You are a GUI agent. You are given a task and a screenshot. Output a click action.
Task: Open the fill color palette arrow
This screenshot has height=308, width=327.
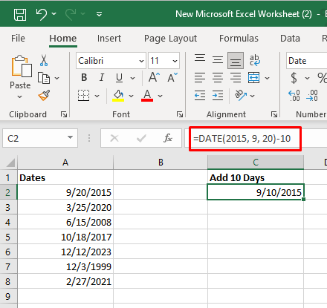click(132, 96)
